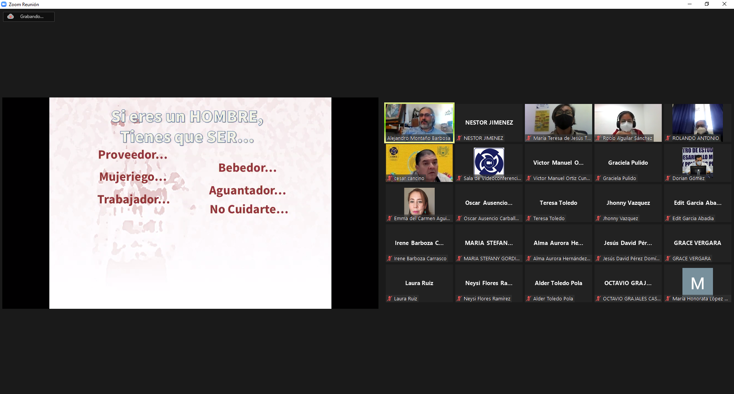Image resolution: width=734 pixels, height=394 pixels.
Task: Click the Sala de Videoconferencia logo tile
Action: click(x=489, y=161)
